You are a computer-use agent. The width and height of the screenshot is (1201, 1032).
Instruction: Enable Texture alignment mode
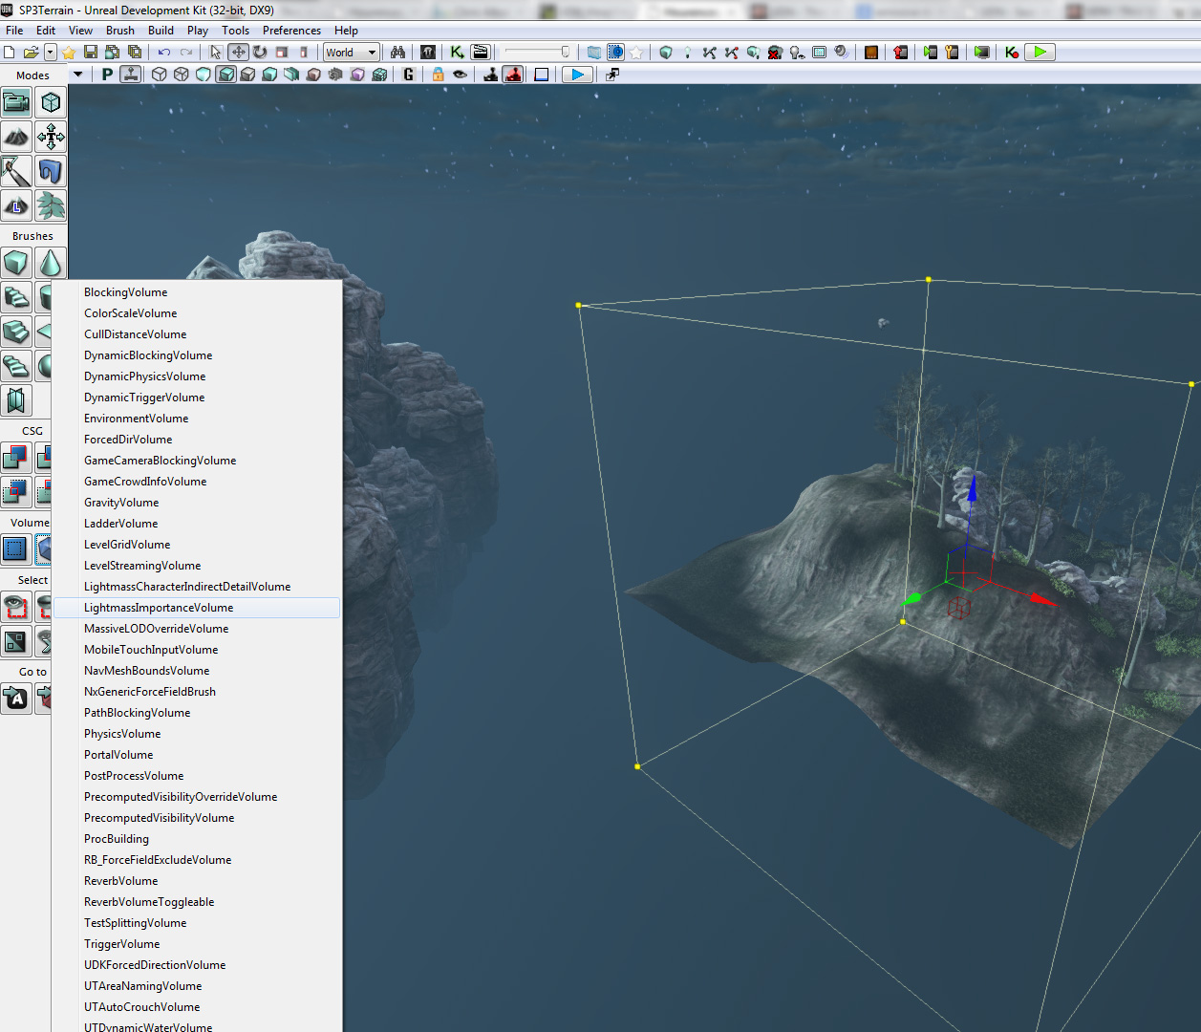51,137
